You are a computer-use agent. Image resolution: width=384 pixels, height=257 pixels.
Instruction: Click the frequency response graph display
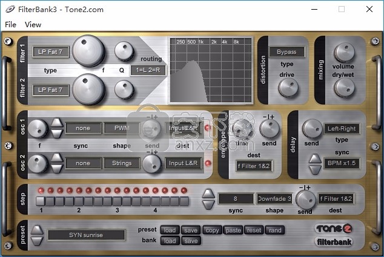click(x=211, y=70)
